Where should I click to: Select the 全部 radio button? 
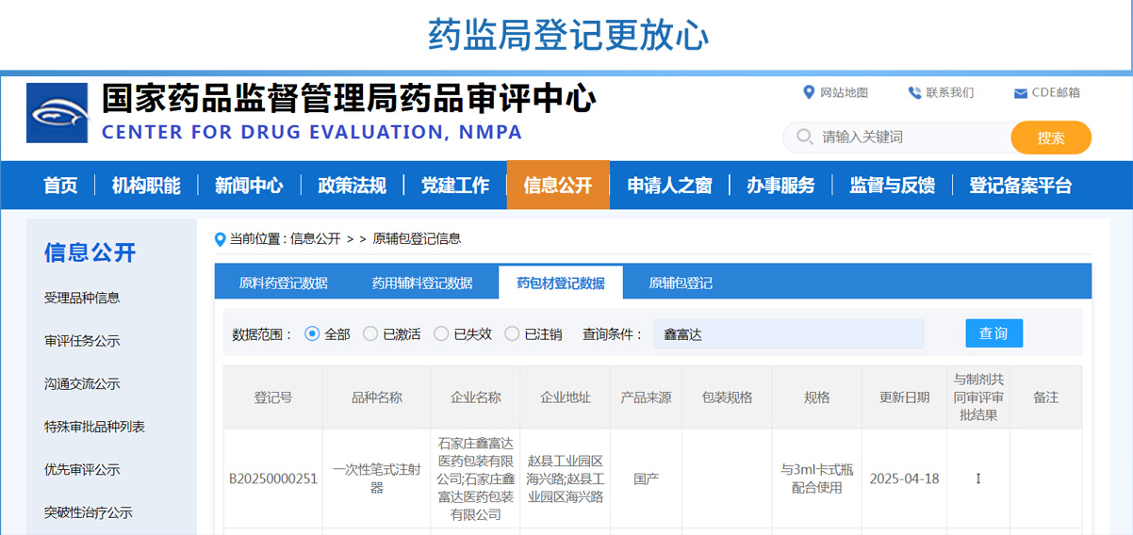pyautogui.click(x=313, y=334)
